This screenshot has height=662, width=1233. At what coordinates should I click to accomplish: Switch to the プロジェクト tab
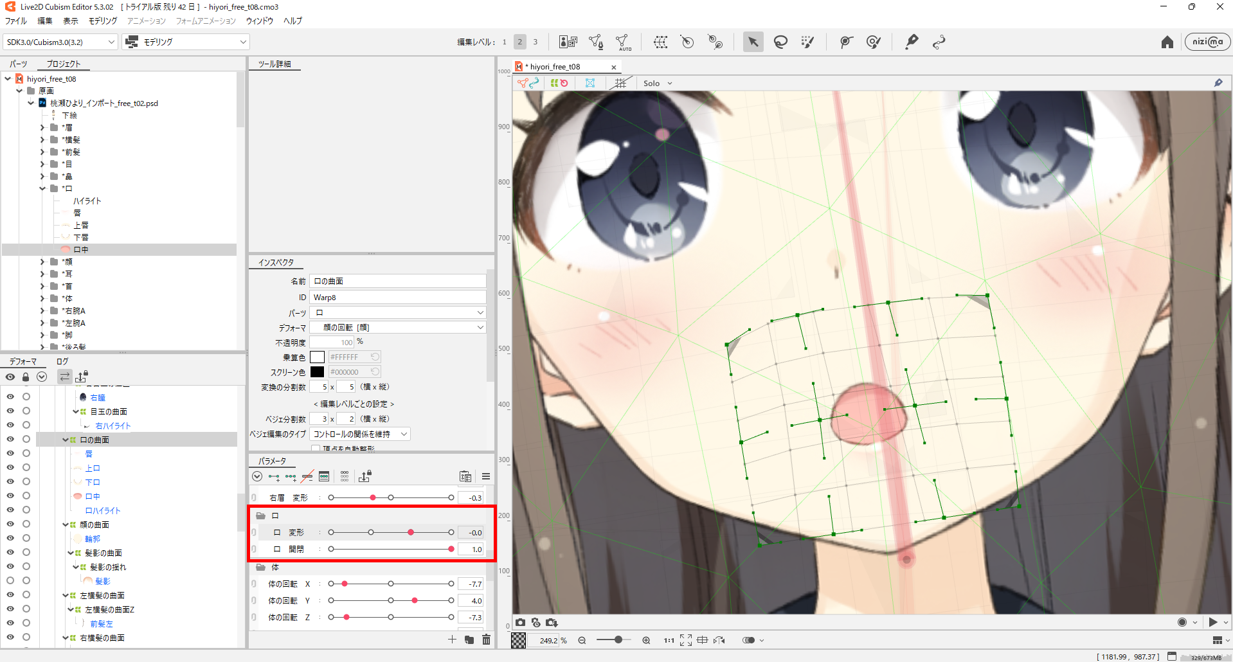tap(64, 64)
